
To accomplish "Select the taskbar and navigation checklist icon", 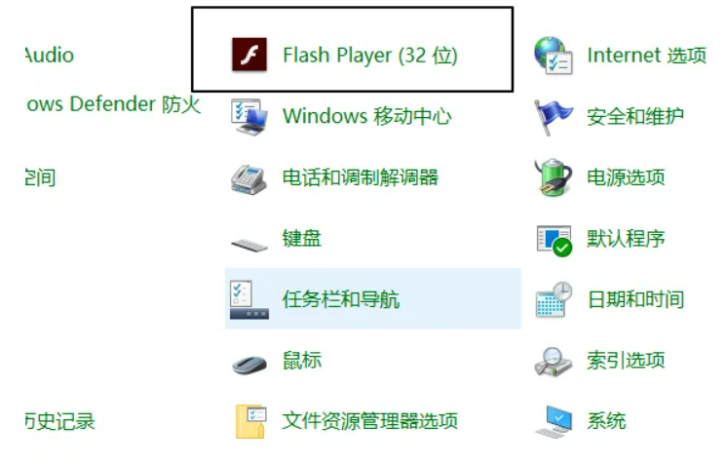I will point(249,299).
